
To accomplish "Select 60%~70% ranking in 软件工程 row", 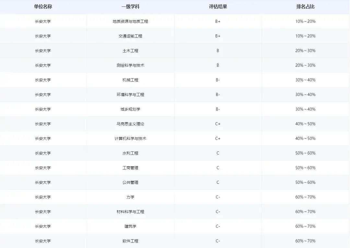I will pyautogui.click(x=305, y=241).
